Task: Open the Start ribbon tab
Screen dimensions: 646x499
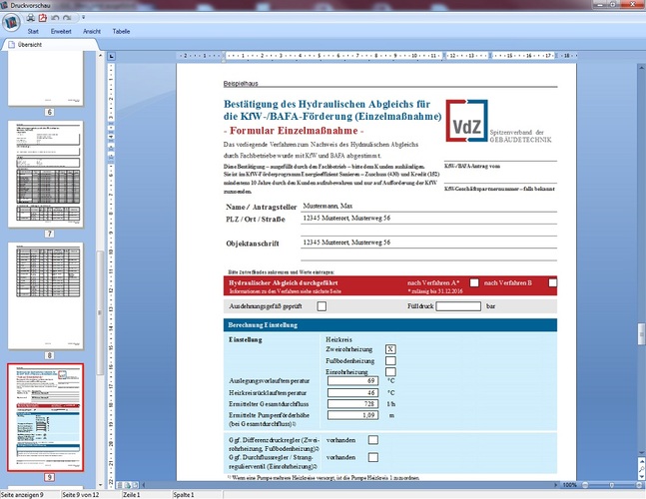Action: pyautogui.click(x=33, y=32)
